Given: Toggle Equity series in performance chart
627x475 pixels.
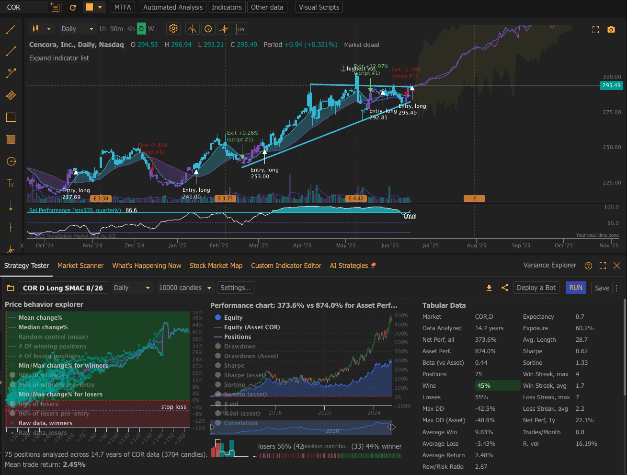Looking at the screenshot, I should click(228, 317).
